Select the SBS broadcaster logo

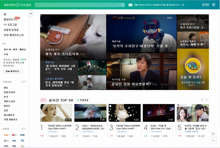pyautogui.click(x=22, y=135)
